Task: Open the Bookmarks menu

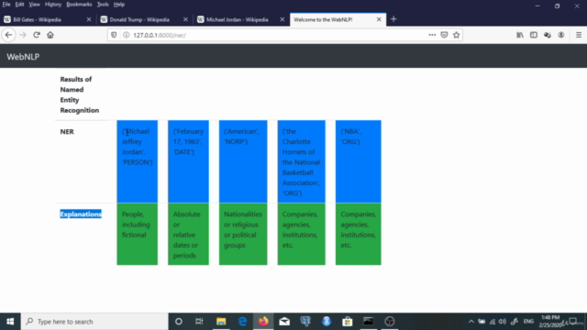Action: (x=79, y=5)
